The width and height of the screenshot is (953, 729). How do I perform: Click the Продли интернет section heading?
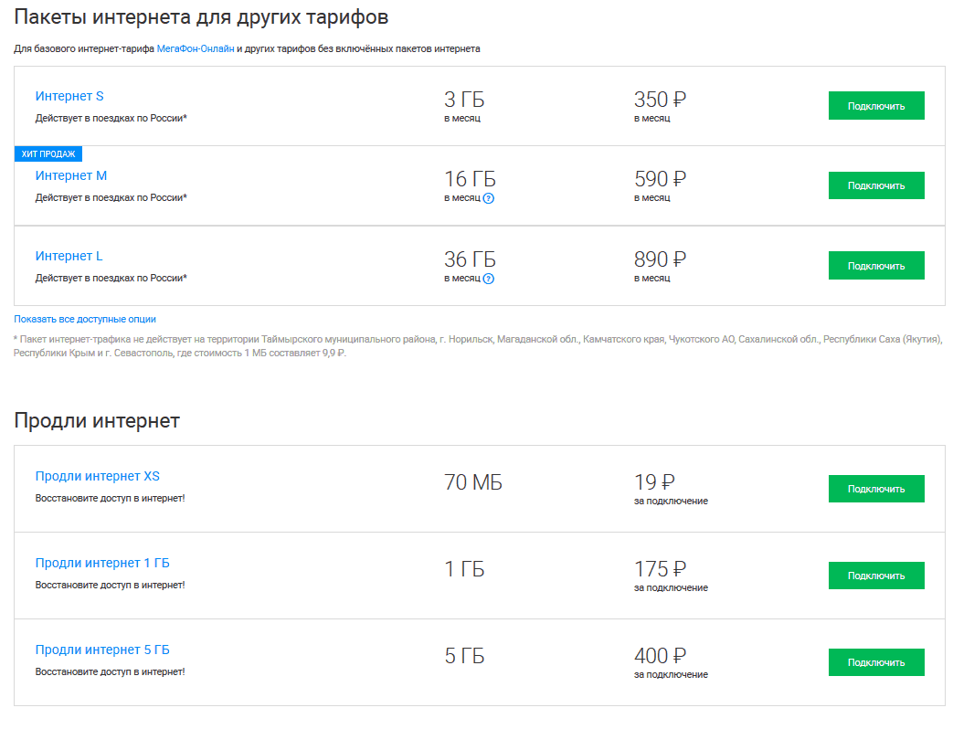97,420
